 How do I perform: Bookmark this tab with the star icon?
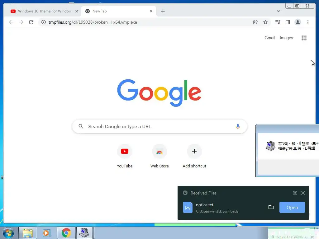point(265,22)
